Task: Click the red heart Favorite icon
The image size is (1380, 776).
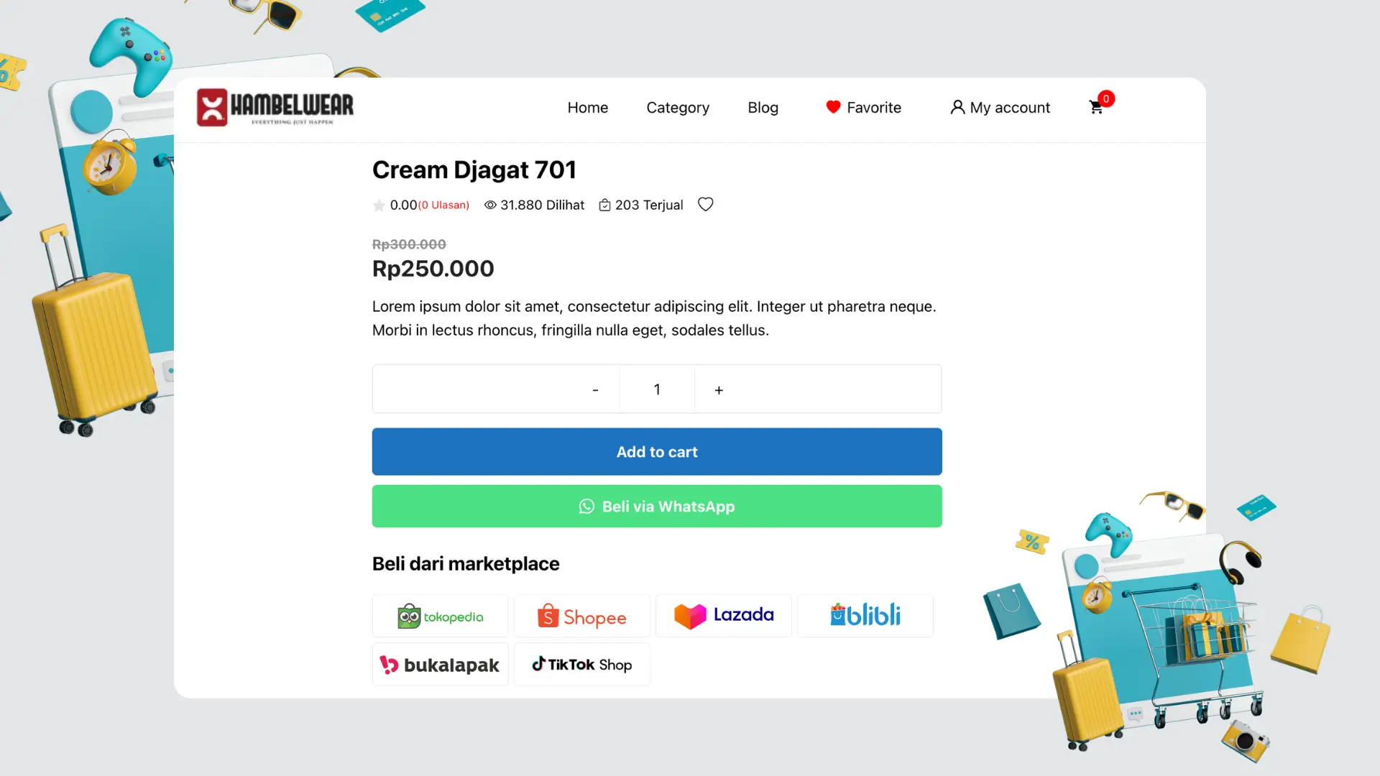Action: pyautogui.click(x=833, y=107)
